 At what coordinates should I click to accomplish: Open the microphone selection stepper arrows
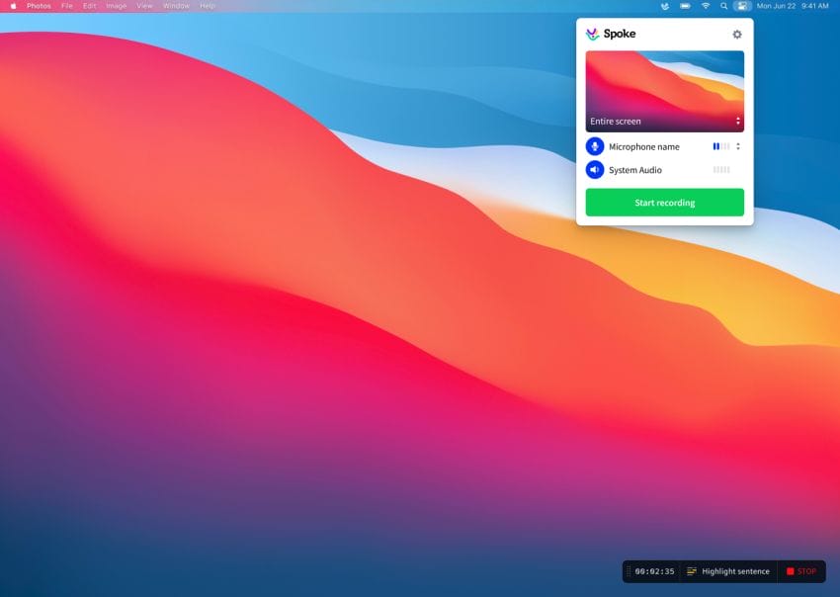739,146
